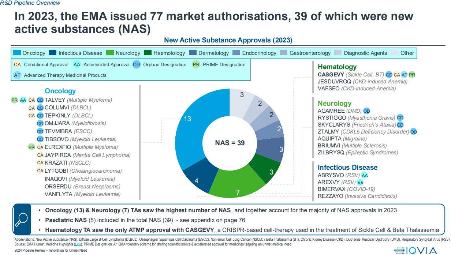This screenshot has height=255, width=451.
Task: Click the Advanced Therapy AT legend badge
Action: click(x=17, y=75)
